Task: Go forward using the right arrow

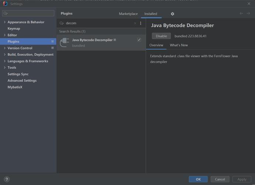Action: (248, 13)
